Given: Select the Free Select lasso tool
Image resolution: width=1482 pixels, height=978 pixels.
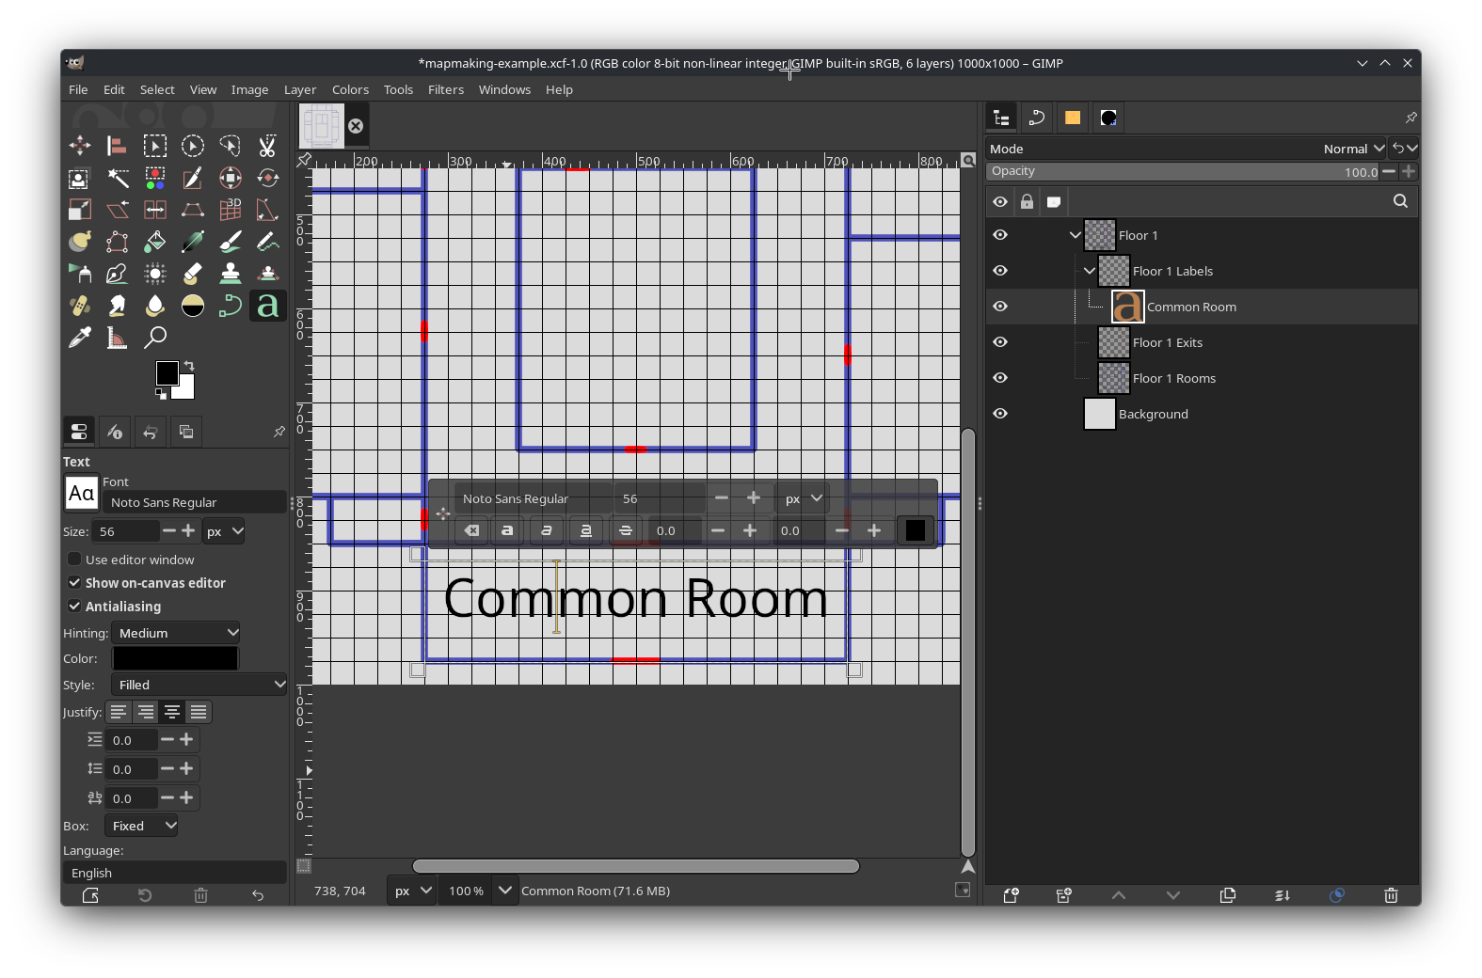Looking at the screenshot, I should [x=231, y=146].
